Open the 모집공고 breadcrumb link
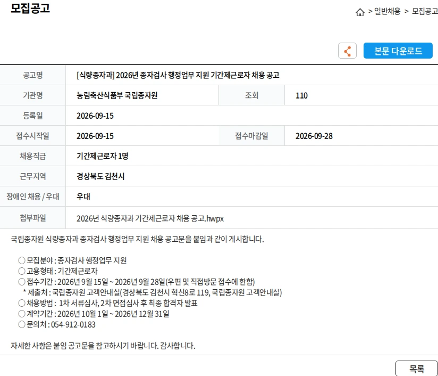 [425, 11]
